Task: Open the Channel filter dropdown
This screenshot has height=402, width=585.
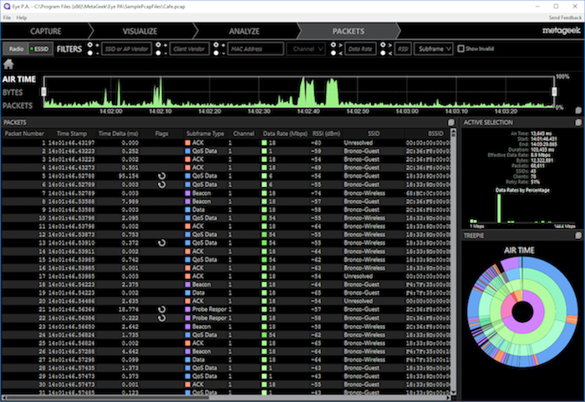Action: 306,49
